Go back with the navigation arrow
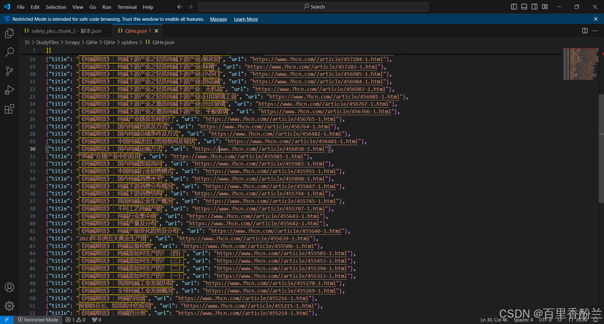This screenshot has height=324, width=604. (180, 7)
